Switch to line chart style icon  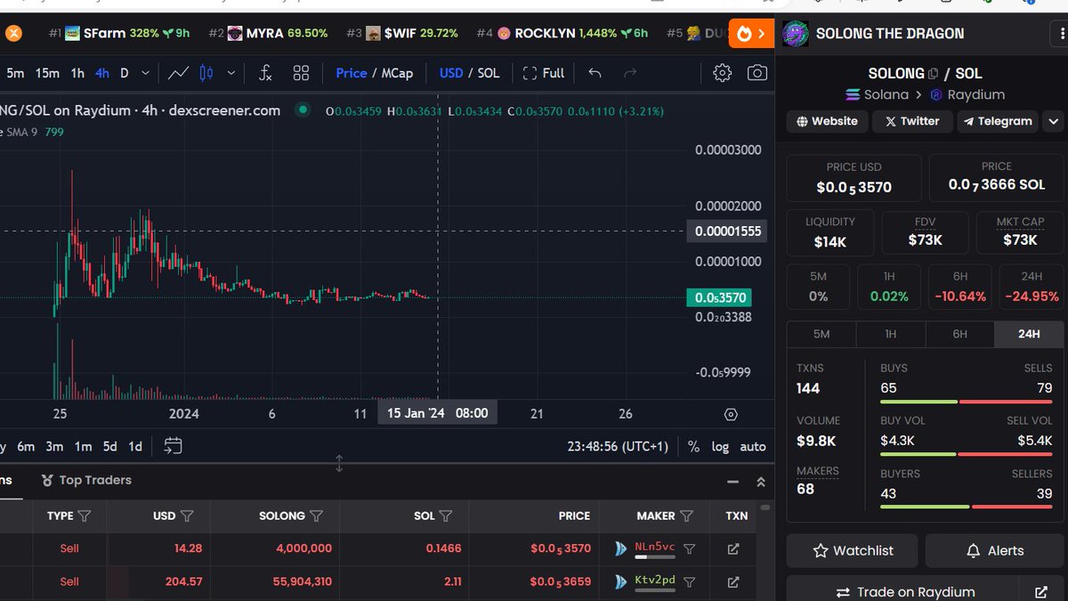pyautogui.click(x=178, y=73)
